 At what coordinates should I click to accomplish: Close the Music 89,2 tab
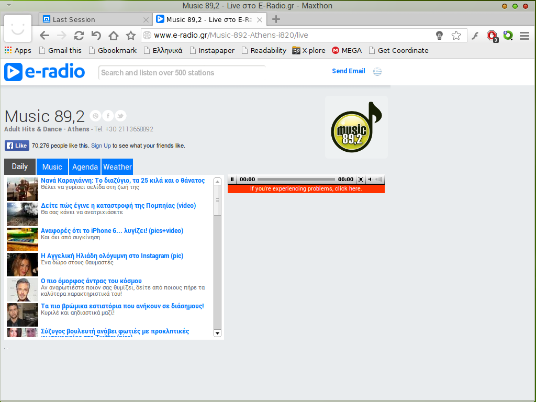260,20
